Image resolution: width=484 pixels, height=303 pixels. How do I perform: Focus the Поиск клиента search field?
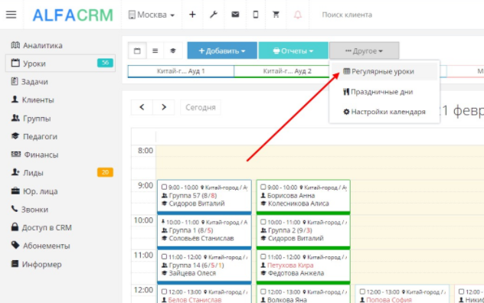347,15
